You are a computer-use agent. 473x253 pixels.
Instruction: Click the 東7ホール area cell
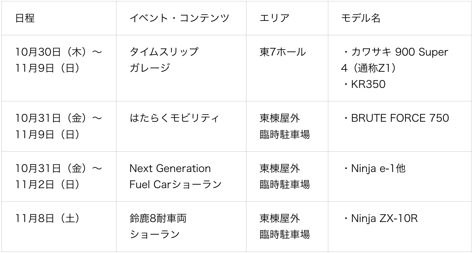pyautogui.click(x=282, y=52)
